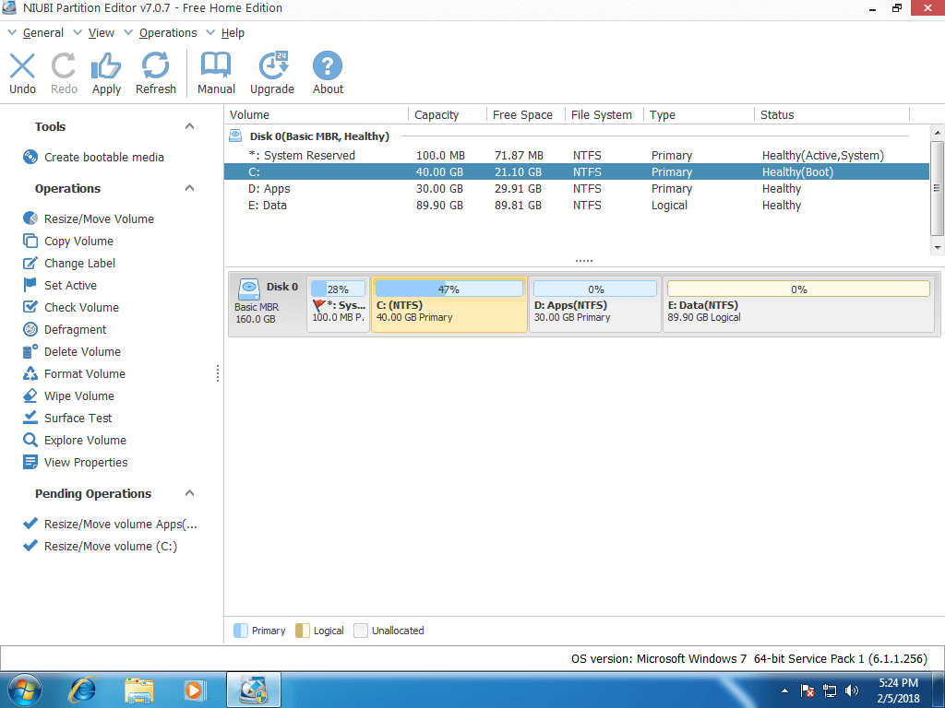Click the Disk 0 drive icon in disk map
This screenshot has height=708, width=945.
[249, 289]
